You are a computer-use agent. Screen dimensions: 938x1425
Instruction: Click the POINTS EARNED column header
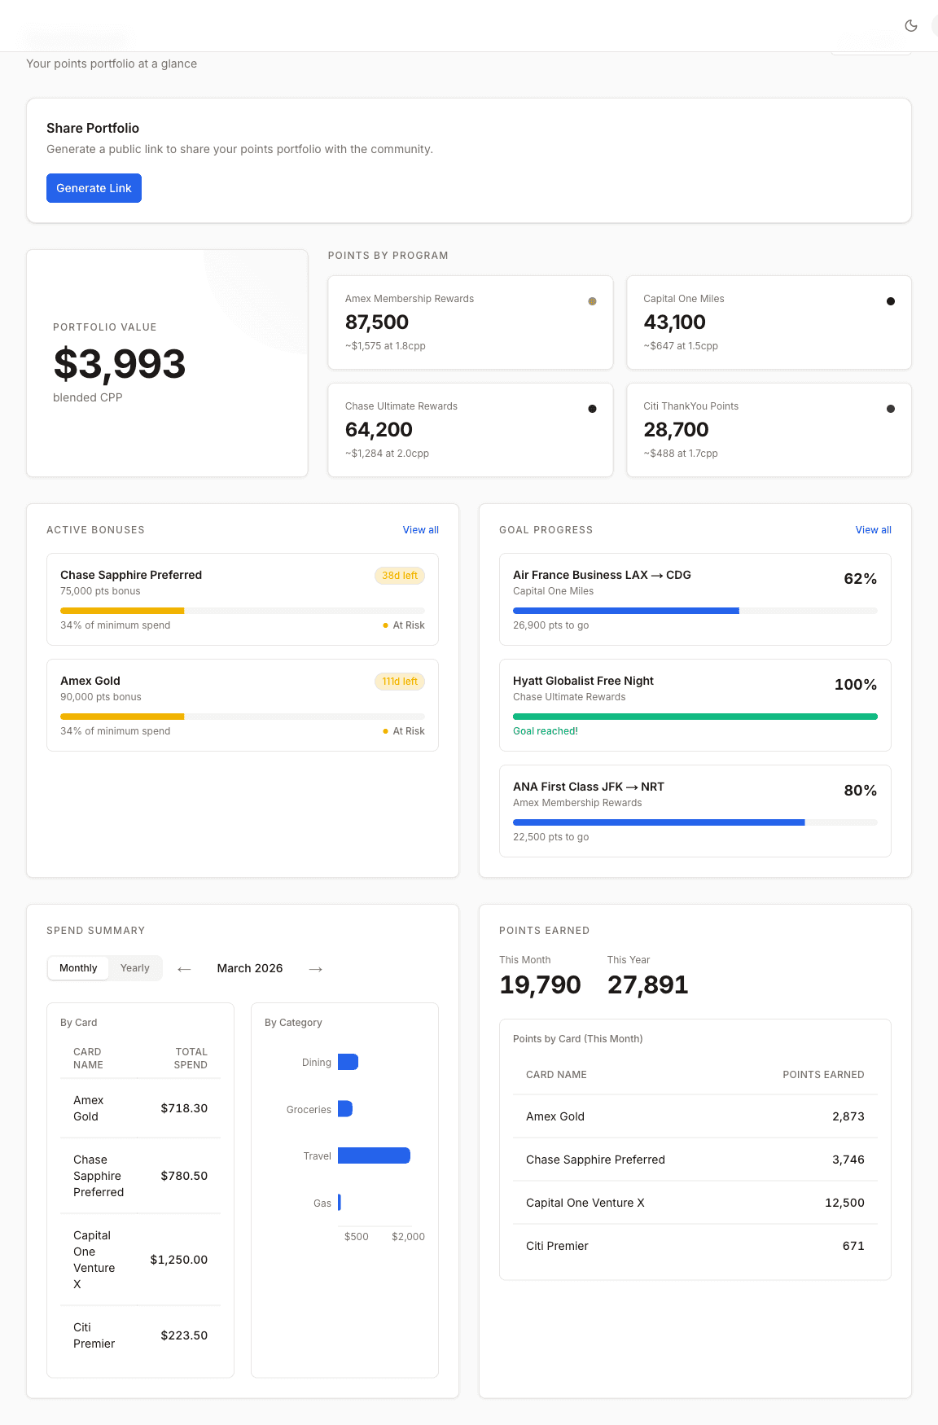tap(823, 1075)
